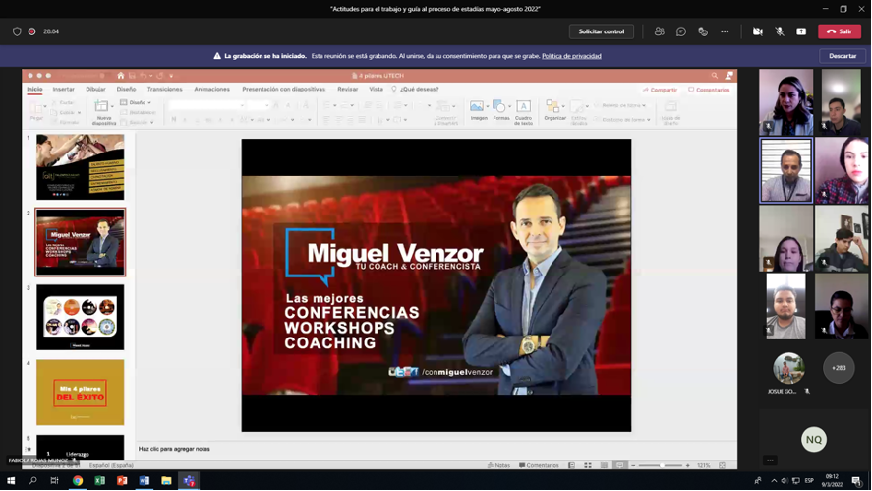The height and width of the screenshot is (491, 872).
Task: Click the Nueva diapositiva icon
Action: click(101, 105)
